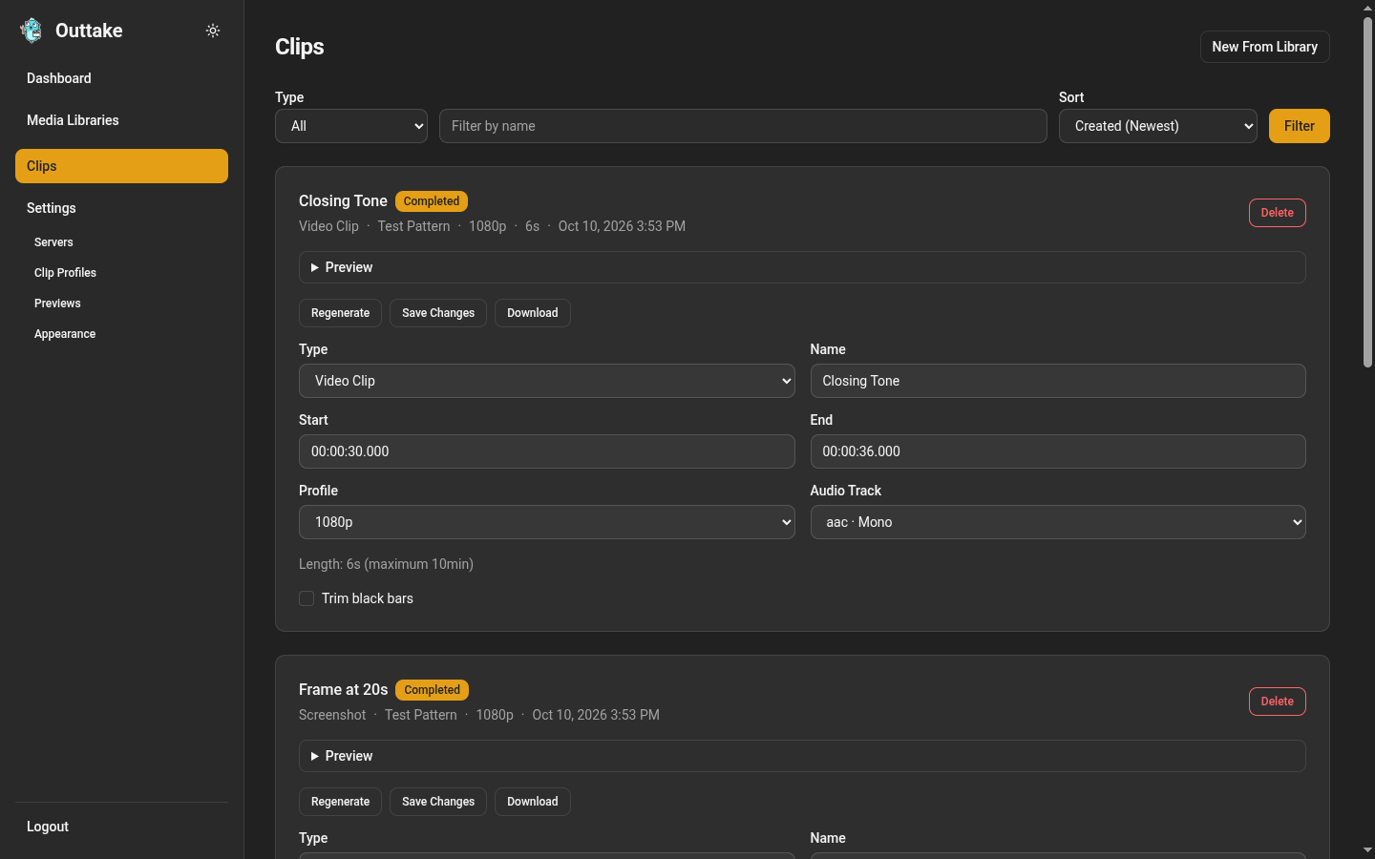The image size is (1375, 859).
Task: Regenerate the Closing Tone clip
Action: (x=340, y=313)
